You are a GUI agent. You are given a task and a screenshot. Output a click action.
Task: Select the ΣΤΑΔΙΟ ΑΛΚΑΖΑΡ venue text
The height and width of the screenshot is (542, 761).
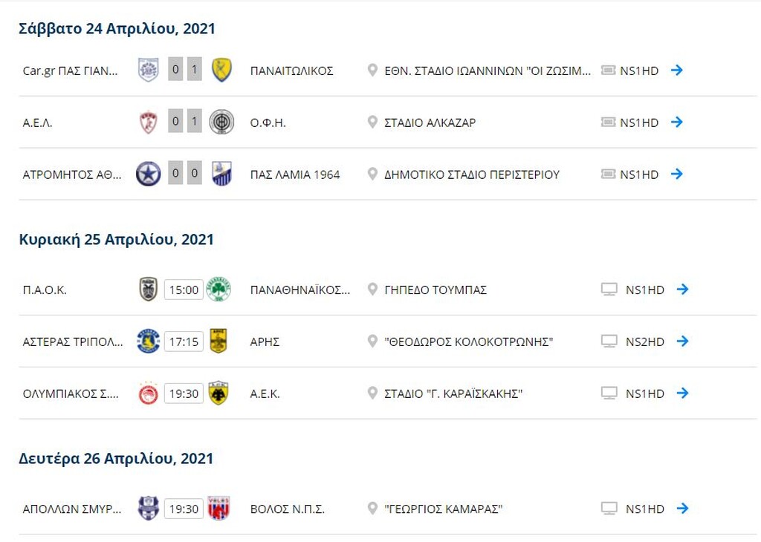click(430, 123)
